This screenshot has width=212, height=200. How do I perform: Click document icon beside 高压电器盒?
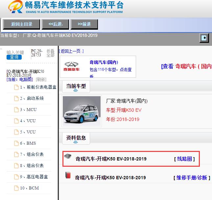pos(16,177)
